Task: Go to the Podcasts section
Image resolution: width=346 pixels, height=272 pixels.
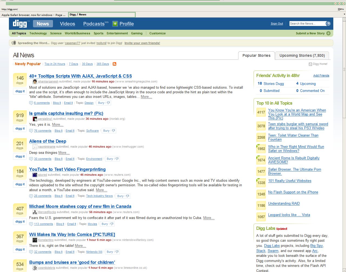Action: [x=94, y=24]
